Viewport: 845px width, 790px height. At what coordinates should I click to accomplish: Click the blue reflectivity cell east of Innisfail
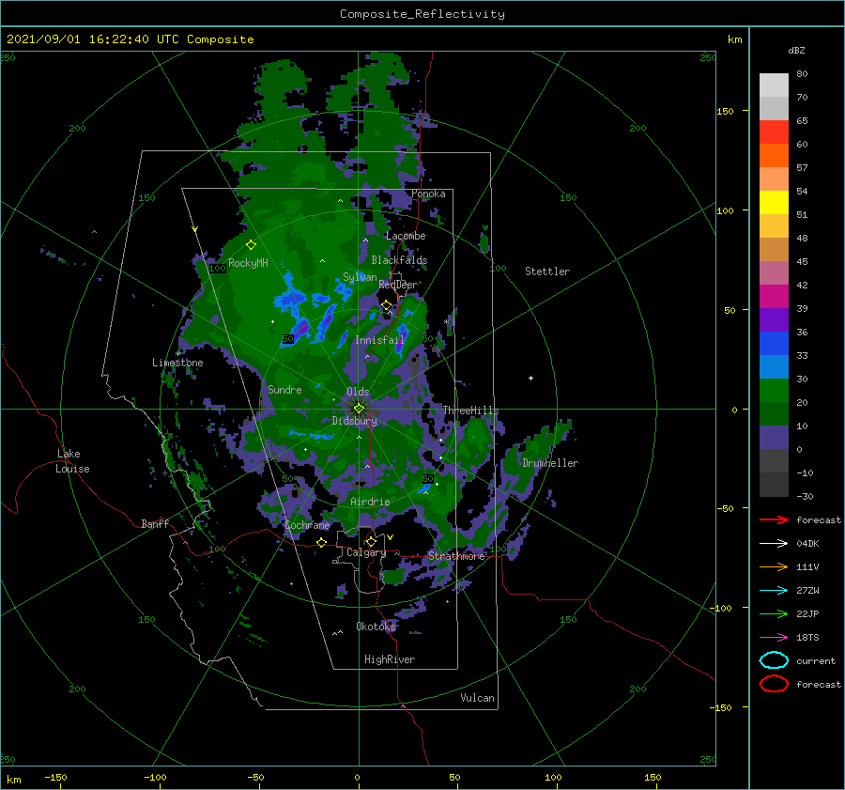[400, 339]
